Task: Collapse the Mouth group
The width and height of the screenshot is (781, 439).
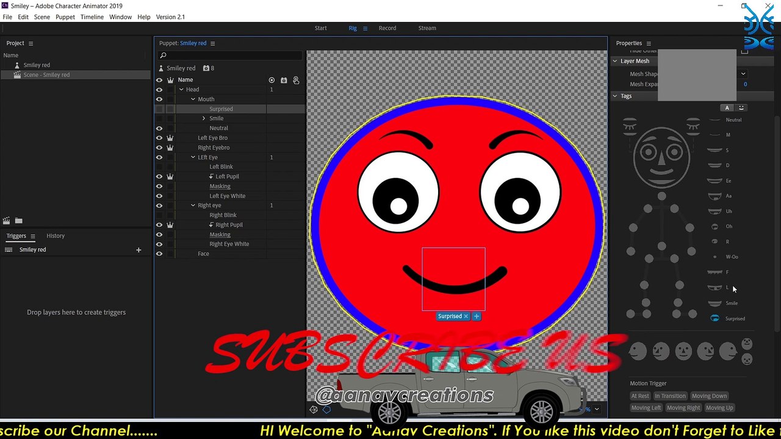Action: (193, 99)
